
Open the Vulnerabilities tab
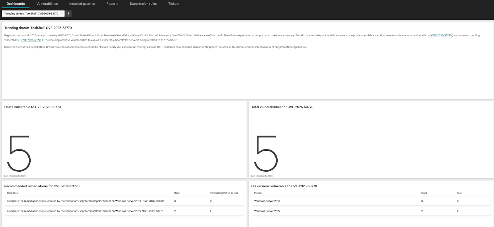pos(47,4)
